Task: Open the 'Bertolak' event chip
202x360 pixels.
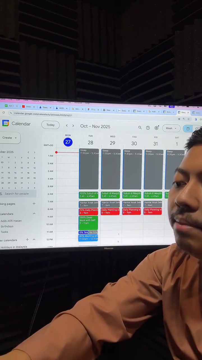Action: [93, 232]
